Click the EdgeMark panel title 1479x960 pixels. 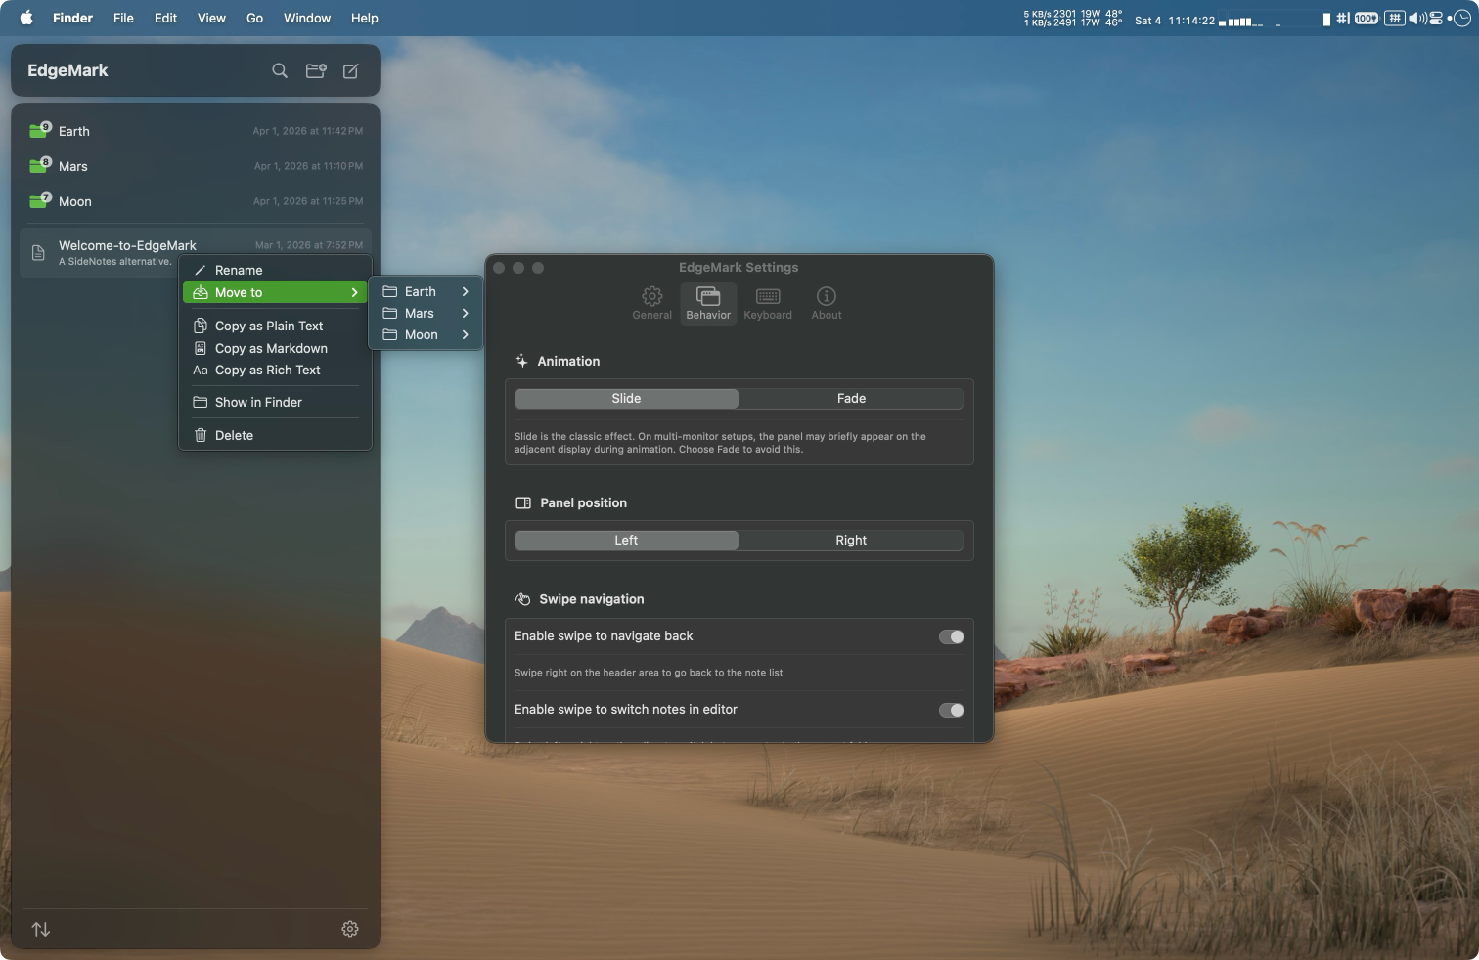67,70
